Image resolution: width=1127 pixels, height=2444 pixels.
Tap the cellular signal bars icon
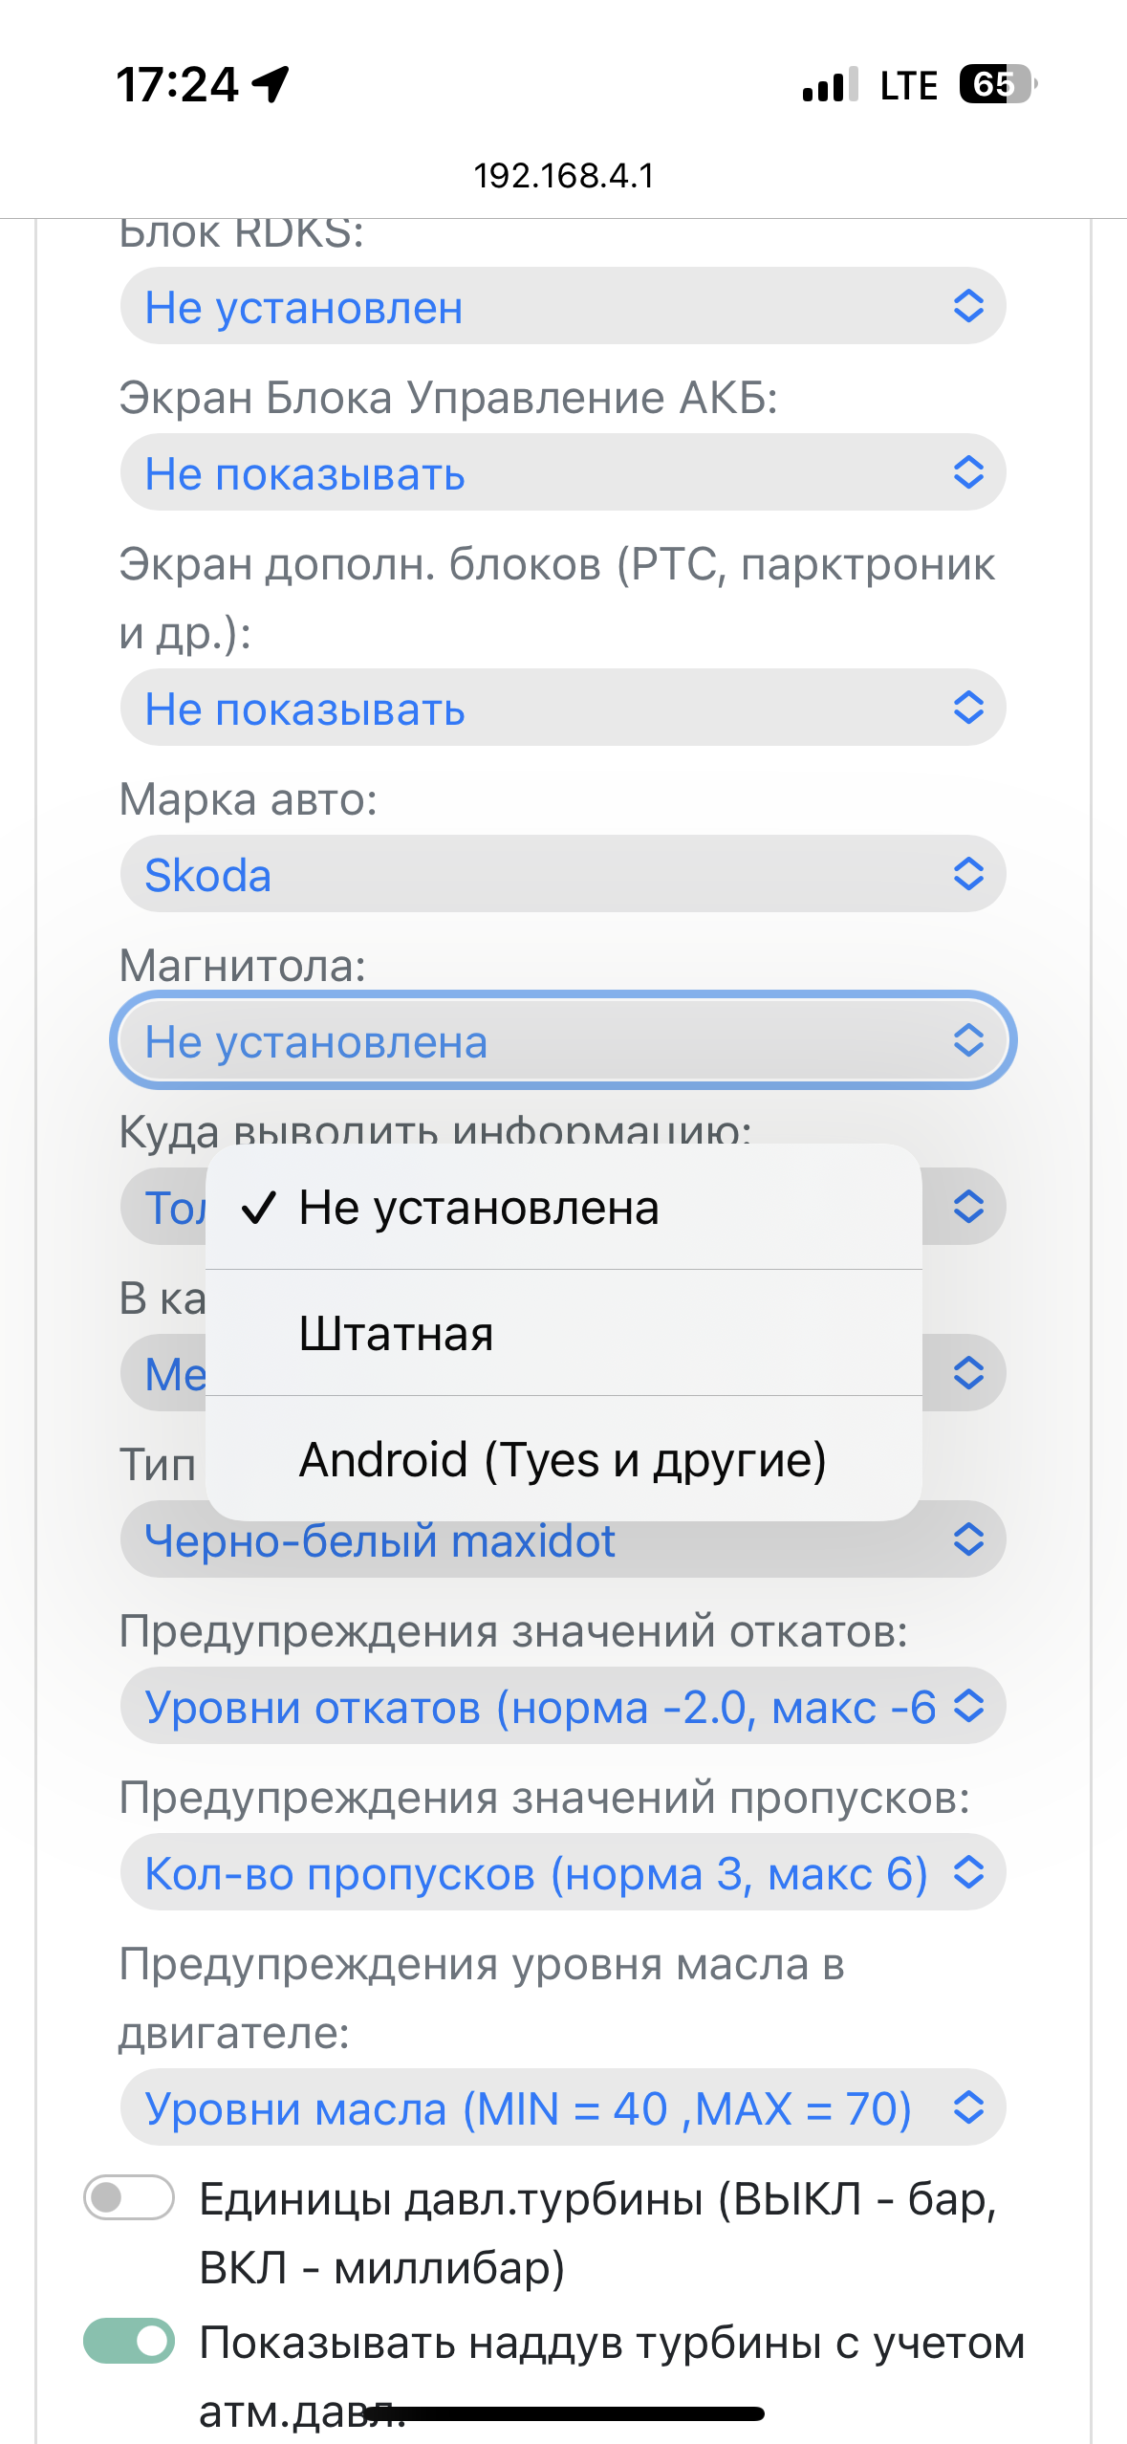pyautogui.click(x=830, y=85)
